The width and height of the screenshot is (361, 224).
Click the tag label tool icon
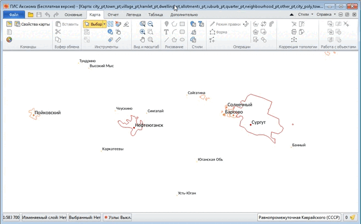tap(110, 40)
